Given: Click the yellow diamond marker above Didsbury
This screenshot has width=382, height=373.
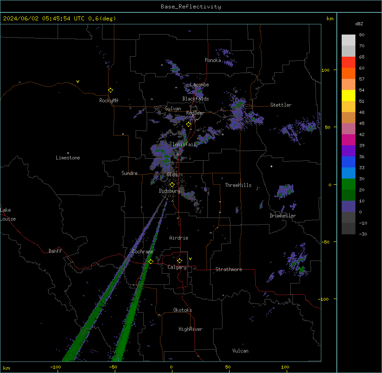Looking at the screenshot, I should [x=172, y=185].
